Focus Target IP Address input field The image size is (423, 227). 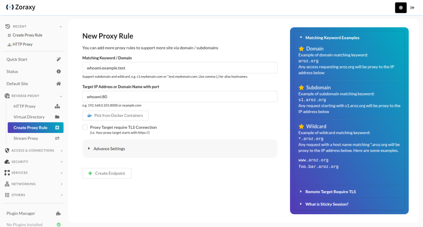click(x=180, y=97)
